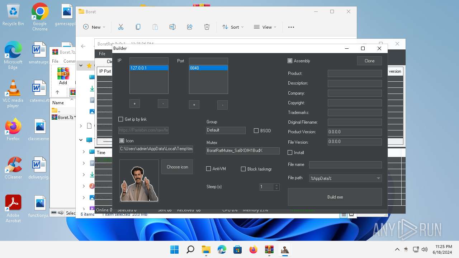Select 127.0.0.1 in the IP list
Image resolution: width=459 pixels, height=258 pixels.
tap(149, 68)
